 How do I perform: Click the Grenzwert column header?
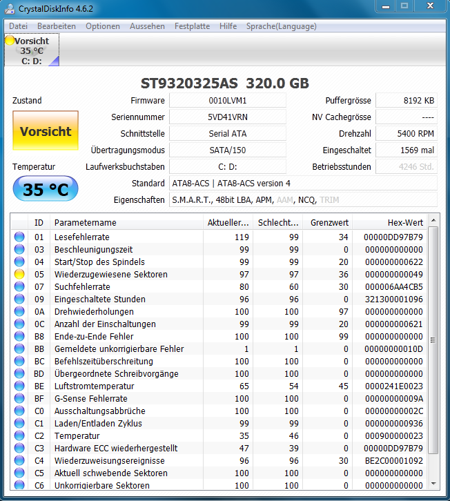[x=328, y=222]
